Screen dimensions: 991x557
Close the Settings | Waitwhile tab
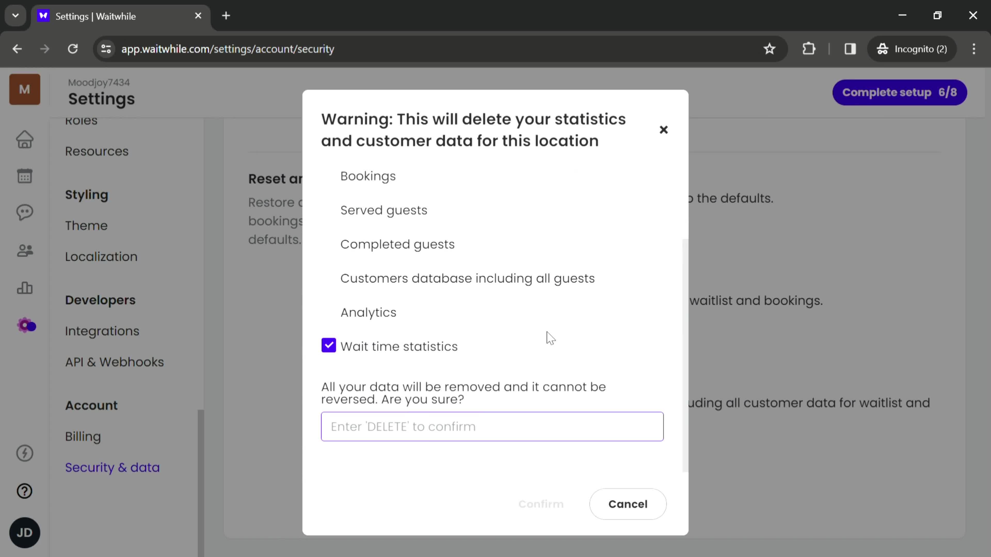(x=198, y=16)
